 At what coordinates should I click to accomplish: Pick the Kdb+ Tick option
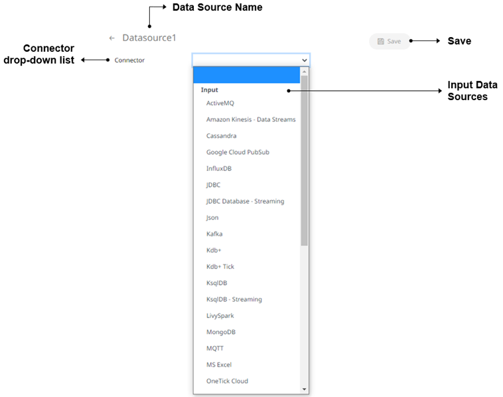(x=220, y=266)
